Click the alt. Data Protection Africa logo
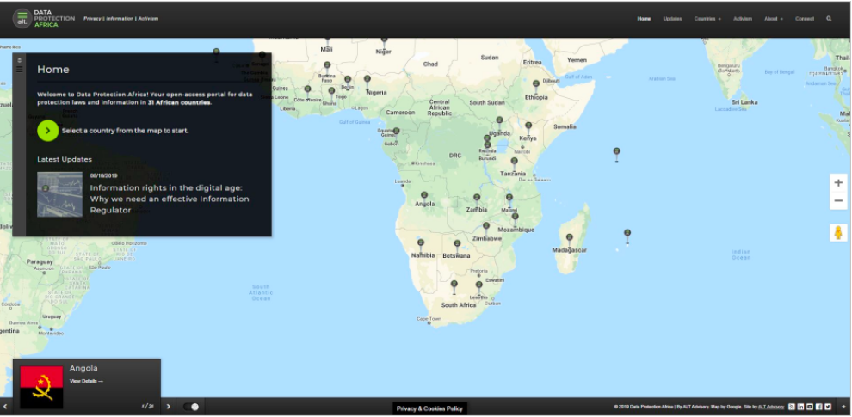The width and height of the screenshot is (852, 417). 44,18
